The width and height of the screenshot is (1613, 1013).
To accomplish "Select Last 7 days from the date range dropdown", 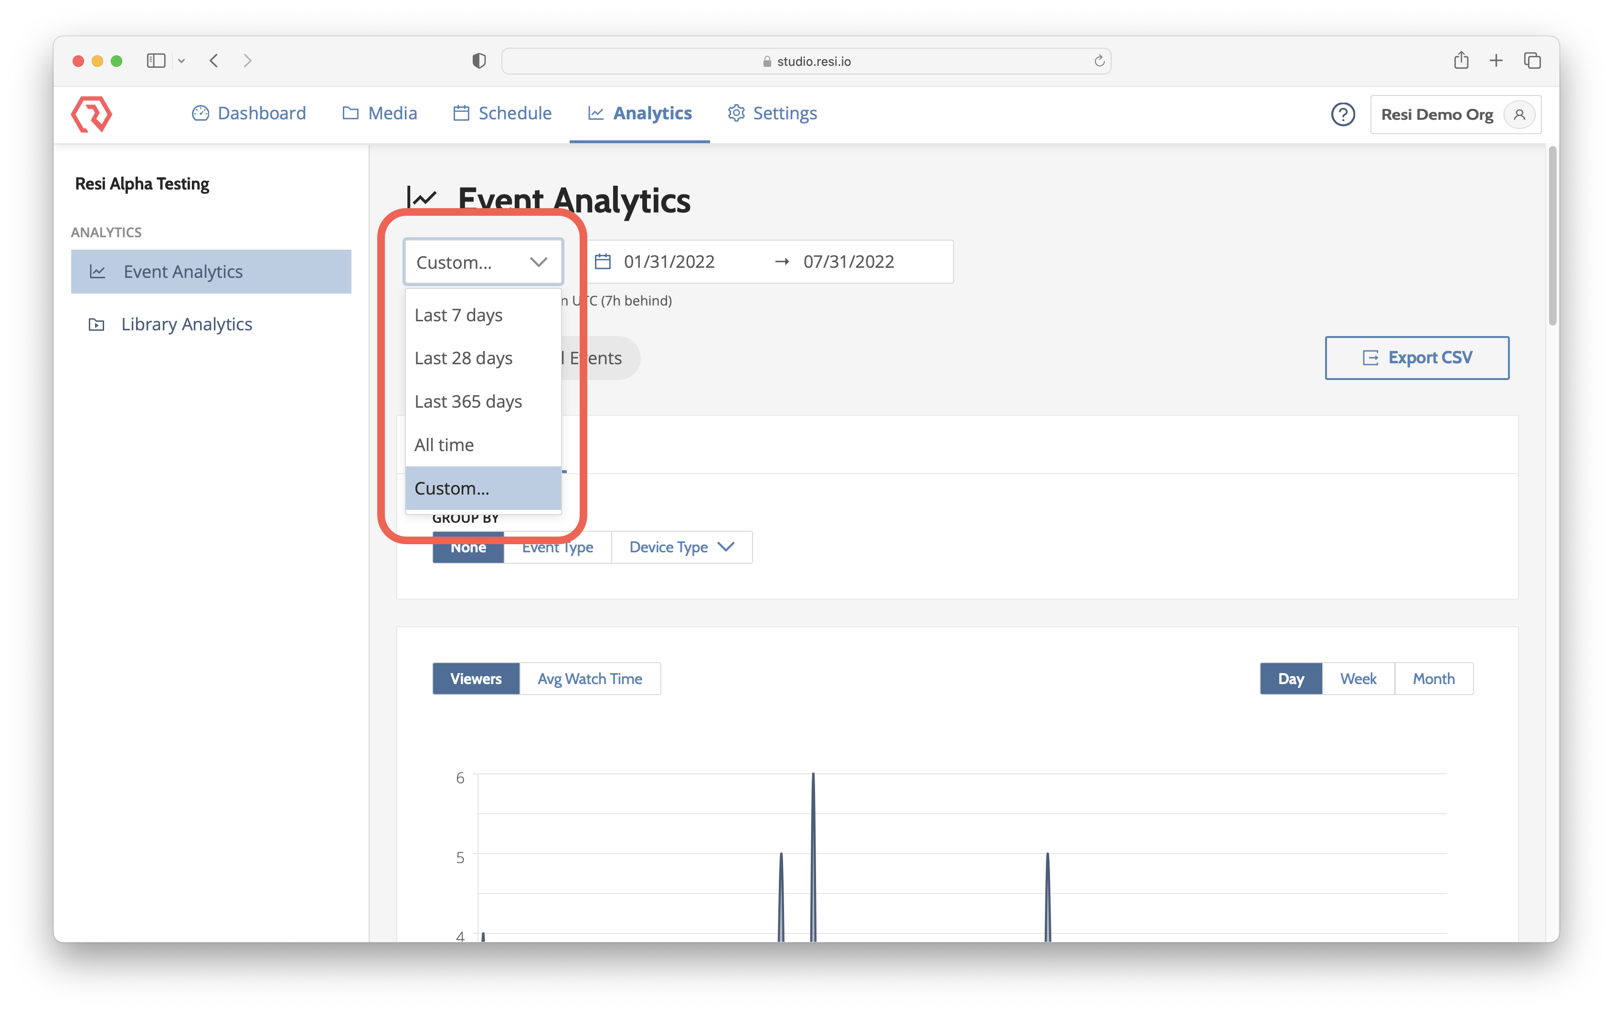I will point(458,315).
